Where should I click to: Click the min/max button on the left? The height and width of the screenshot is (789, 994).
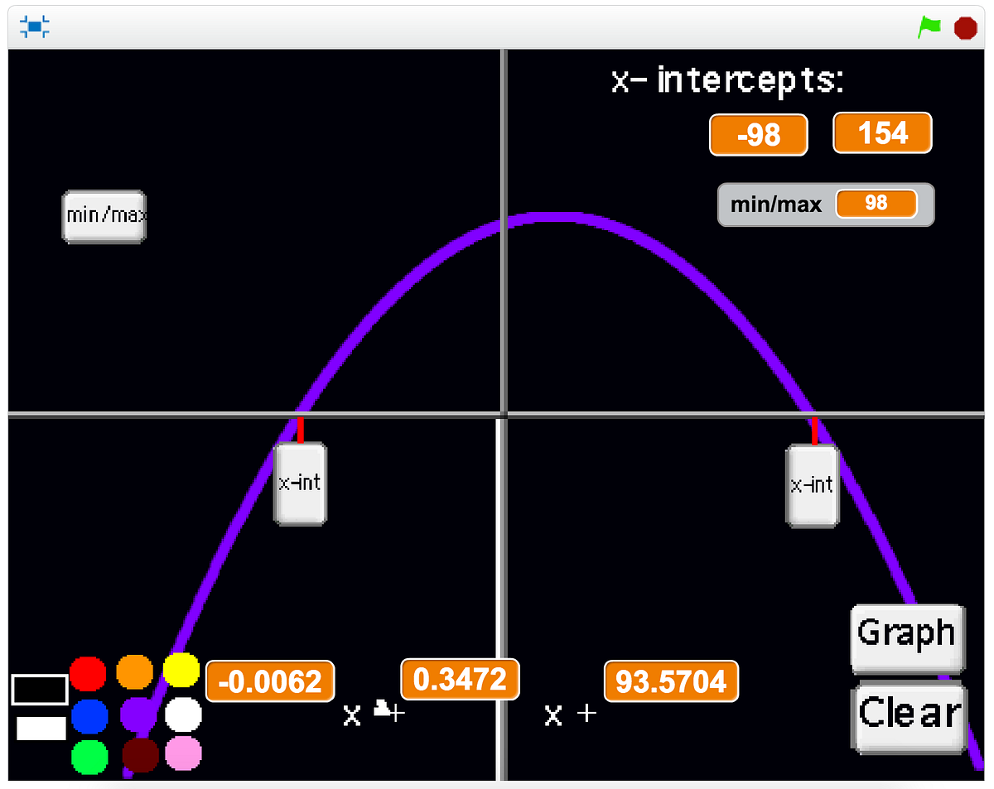pos(104,216)
